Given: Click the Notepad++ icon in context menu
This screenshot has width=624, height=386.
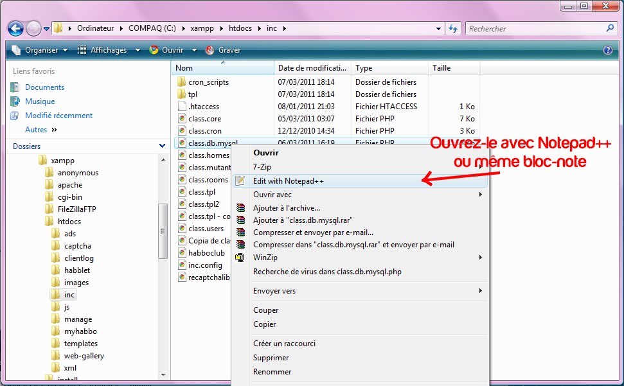Looking at the screenshot, I should click(240, 181).
